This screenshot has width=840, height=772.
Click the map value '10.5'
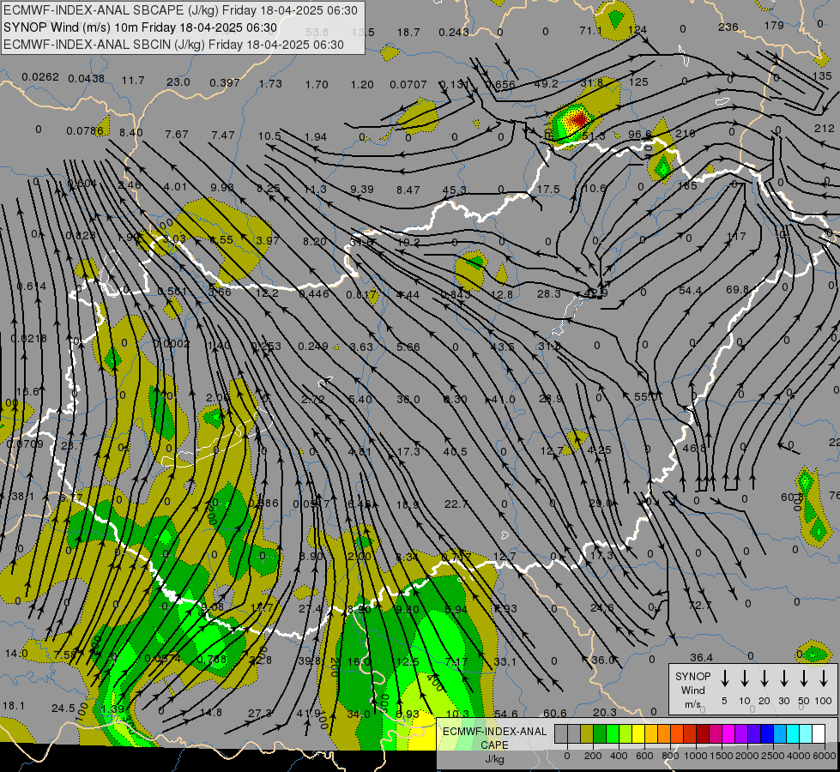tap(269, 136)
